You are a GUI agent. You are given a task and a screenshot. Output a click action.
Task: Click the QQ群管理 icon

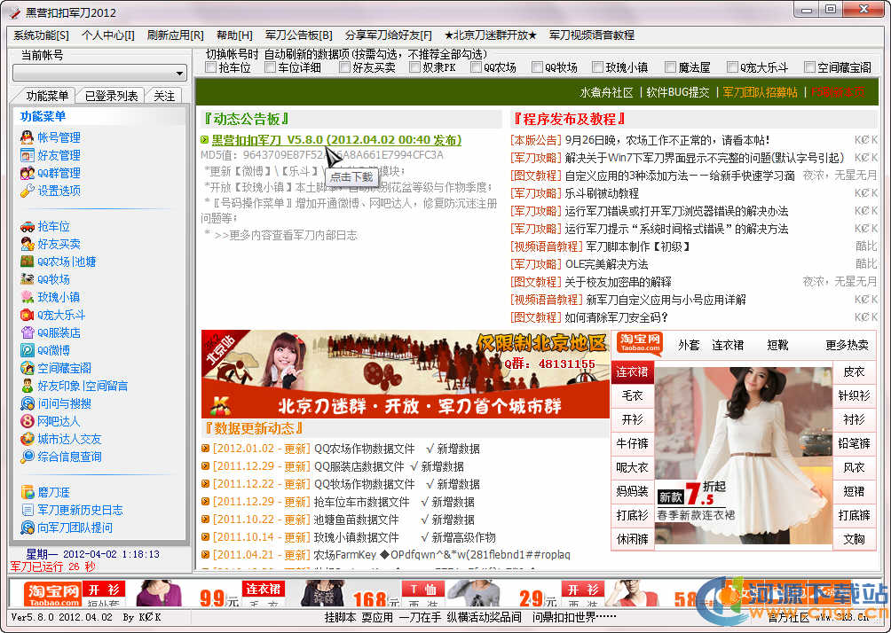(28, 173)
